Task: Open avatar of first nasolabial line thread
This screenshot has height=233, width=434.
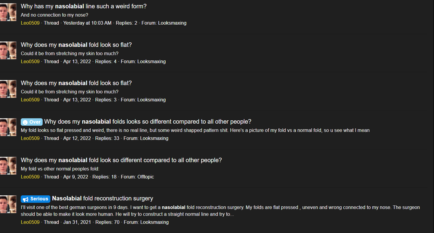Action: click(8, 12)
